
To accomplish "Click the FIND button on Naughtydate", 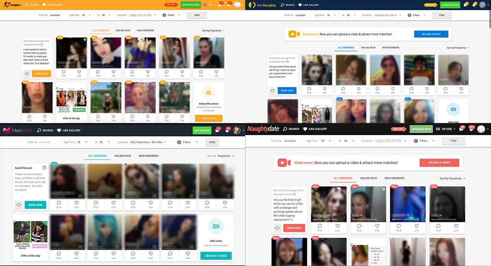I will click(x=453, y=141).
